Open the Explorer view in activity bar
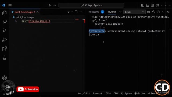The width and height of the screenshot is (172, 97). 4,13
